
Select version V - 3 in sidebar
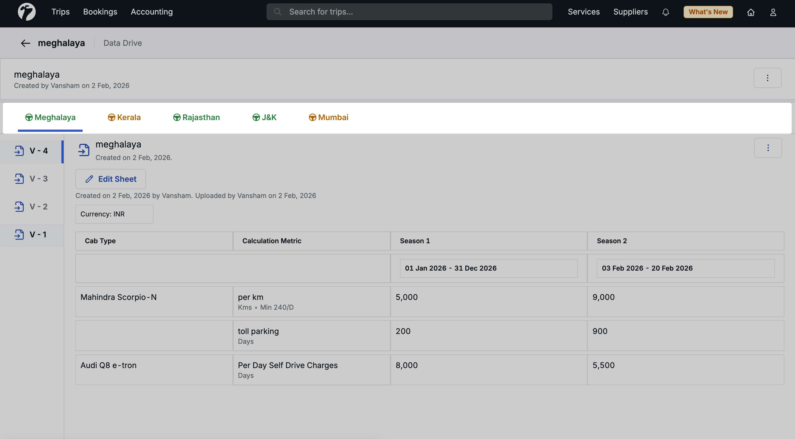[x=32, y=179]
